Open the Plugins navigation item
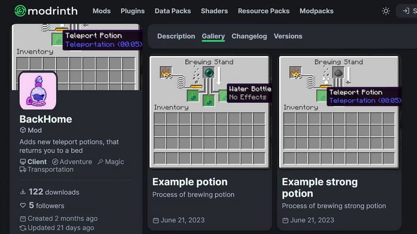417x234 pixels. click(x=133, y=11)
